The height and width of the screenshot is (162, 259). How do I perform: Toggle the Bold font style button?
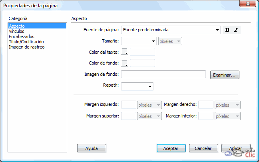pyautogui.click(x=227, y=30)
